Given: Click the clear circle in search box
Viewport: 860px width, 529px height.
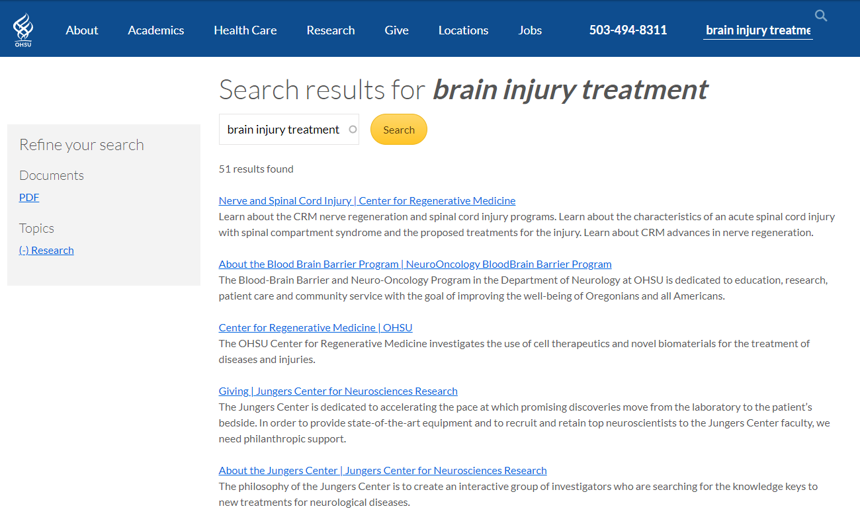Looking at the screenshot, I should point(353,130).
